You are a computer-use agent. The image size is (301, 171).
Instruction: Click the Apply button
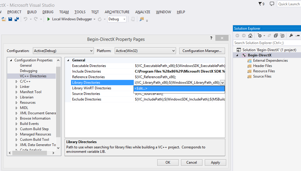(215, 162)
